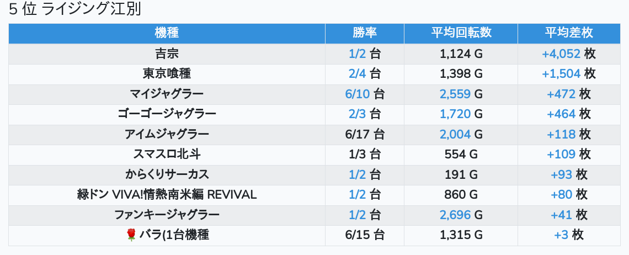Open the 1/2 win rate for 吉宗
Viewport: 629px width, 255px height.
(357, 54)
